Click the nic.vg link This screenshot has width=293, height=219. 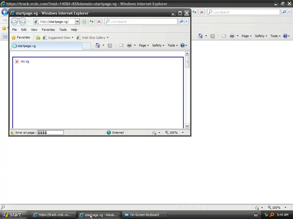click(x=25, y=61)
